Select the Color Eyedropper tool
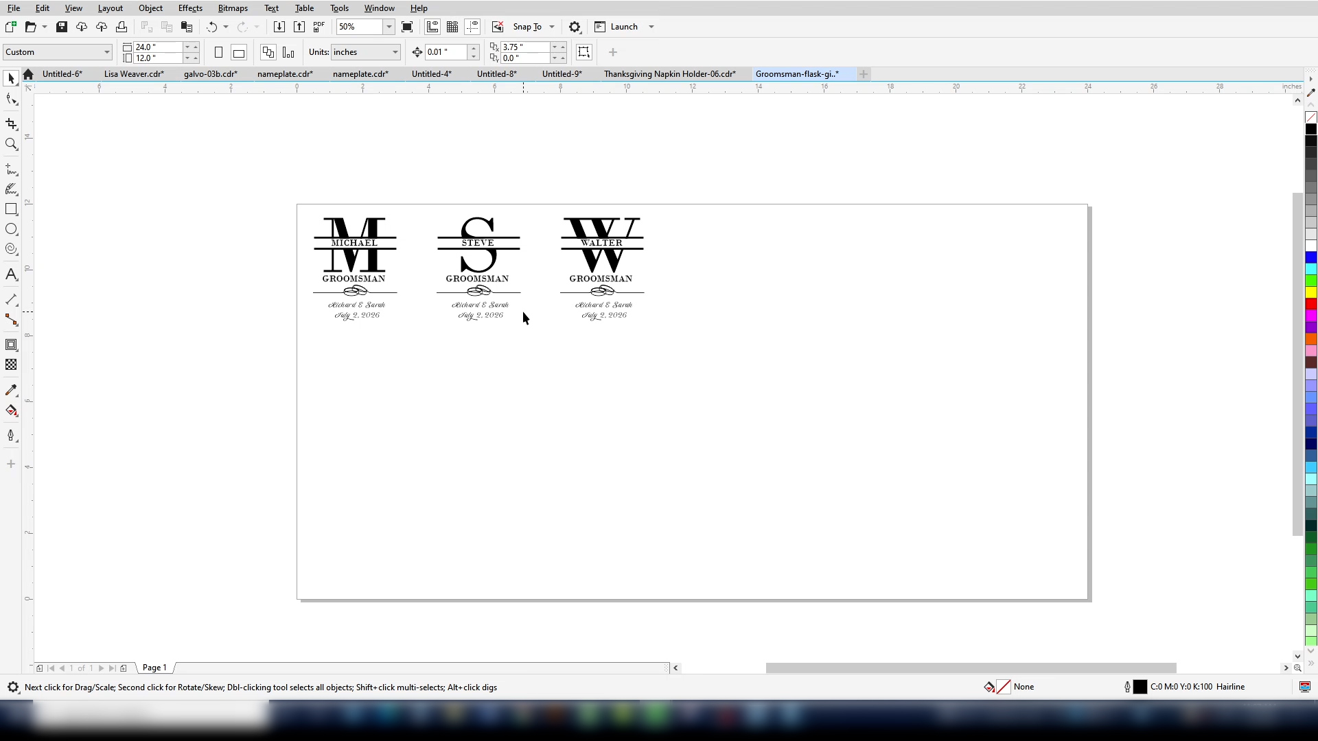The image size is (1318, 741). (11, 390)
